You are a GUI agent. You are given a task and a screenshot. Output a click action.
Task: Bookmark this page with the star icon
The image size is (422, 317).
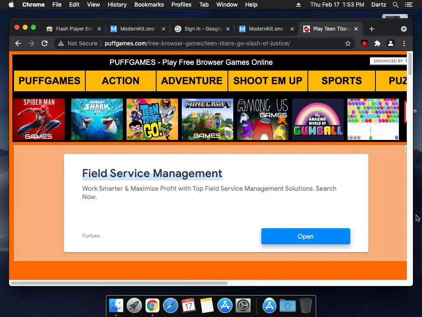tap(348, 43)
